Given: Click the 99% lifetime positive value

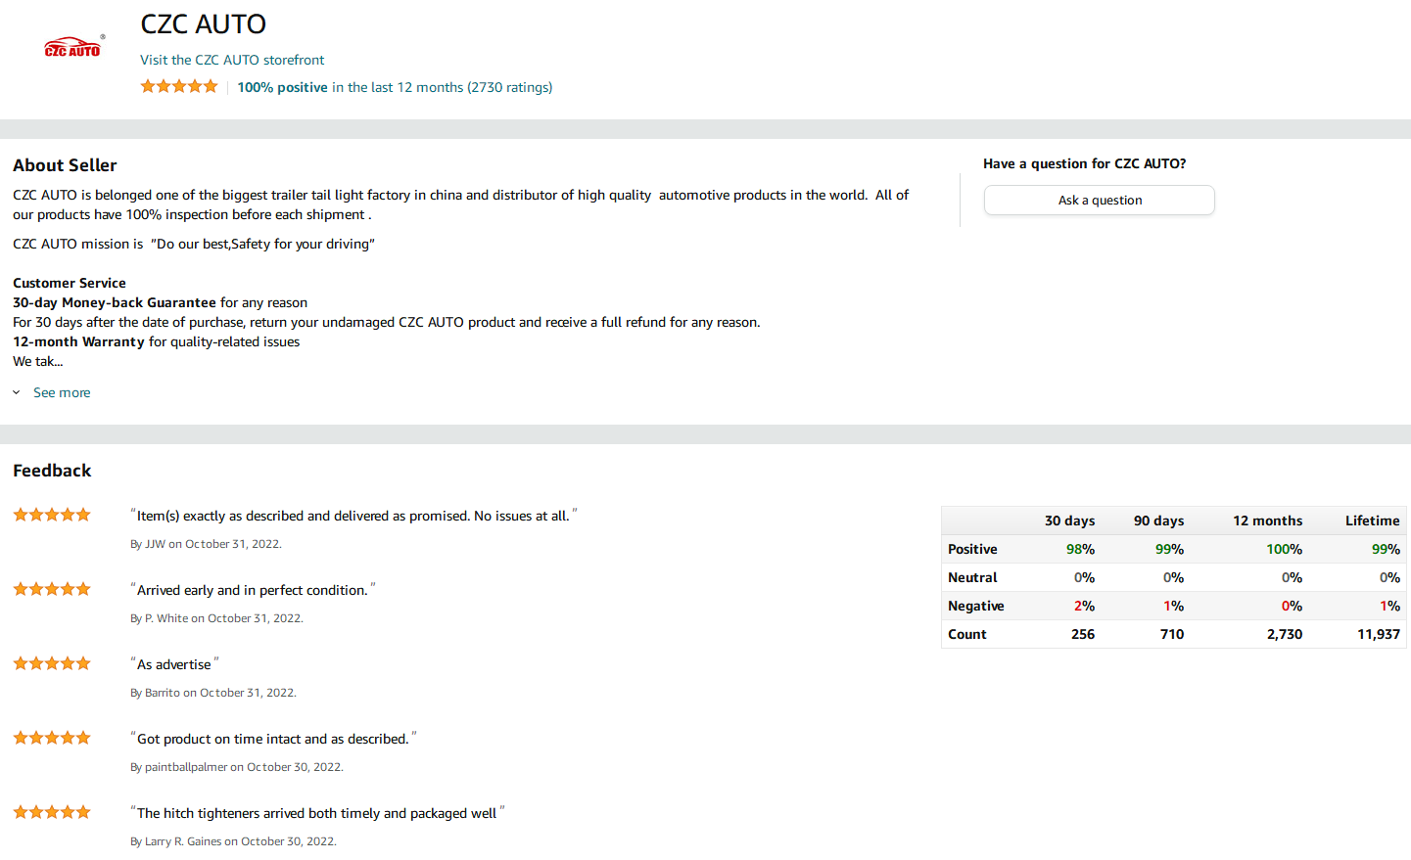Looking at the screenshot, I should (1386, 549).
